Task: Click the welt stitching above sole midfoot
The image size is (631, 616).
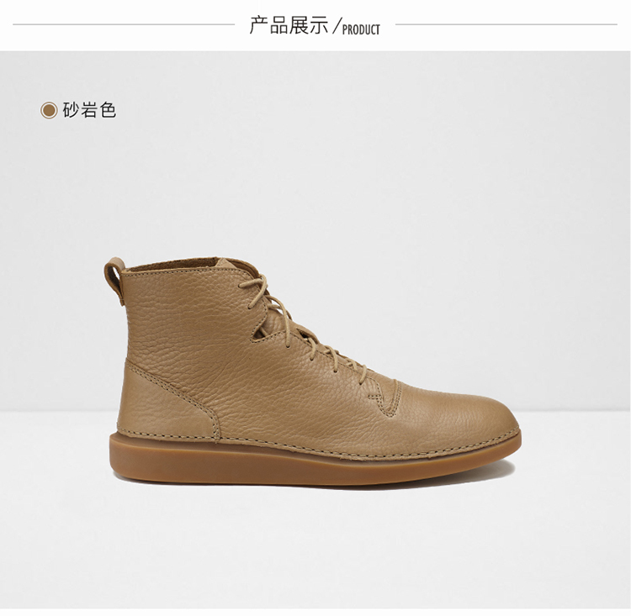Action: pos(322,450)
